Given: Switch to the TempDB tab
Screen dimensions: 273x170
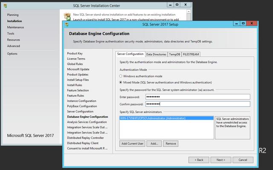Looking at the screenshot, I should click(x=174, y=55).
